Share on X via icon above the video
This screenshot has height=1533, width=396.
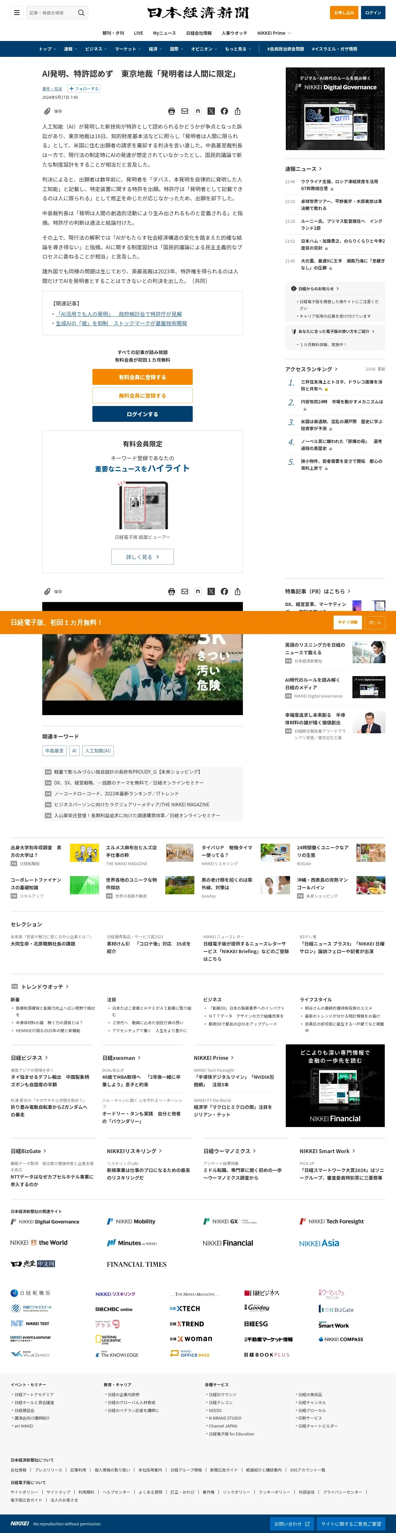(211, 591)
